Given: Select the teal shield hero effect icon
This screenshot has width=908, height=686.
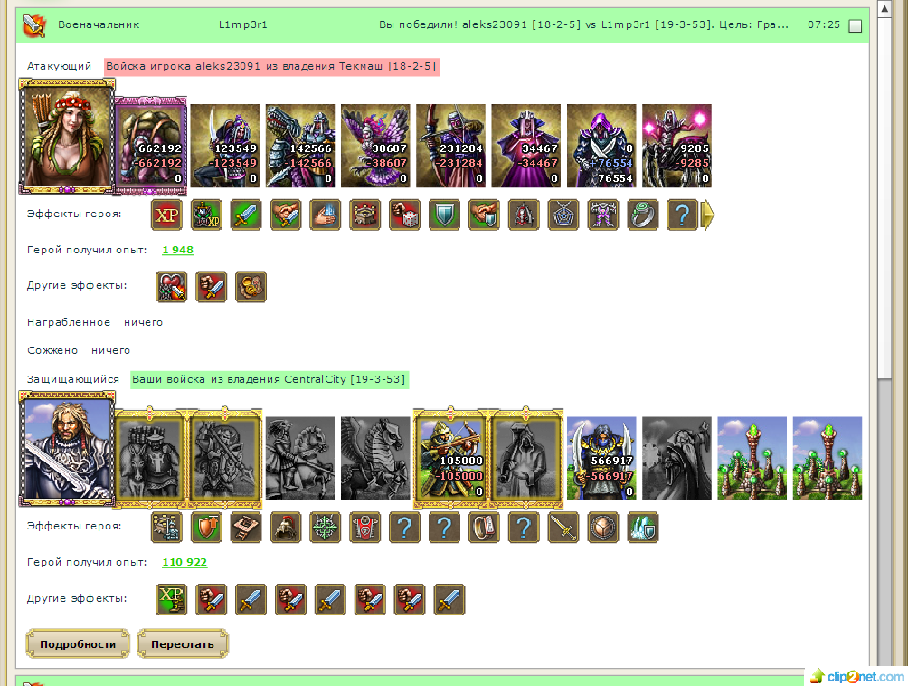Looking at the screenshot, I should tap(445, 215).
